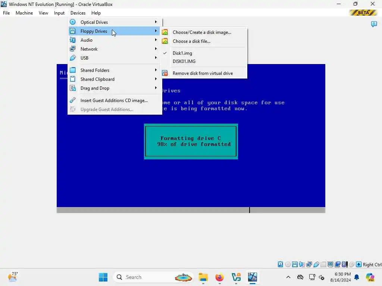The image size is (382, 286).
Task: Open the Input menu
Action: click(x=59, y=13)
